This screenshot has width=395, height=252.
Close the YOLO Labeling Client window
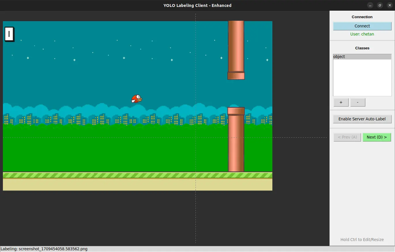point(390,5)
